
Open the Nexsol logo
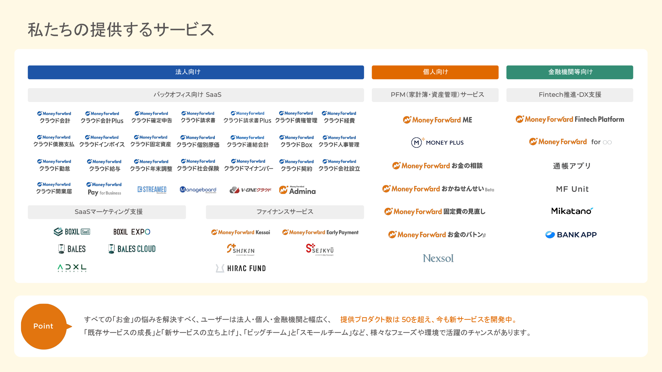click(438, 258)
